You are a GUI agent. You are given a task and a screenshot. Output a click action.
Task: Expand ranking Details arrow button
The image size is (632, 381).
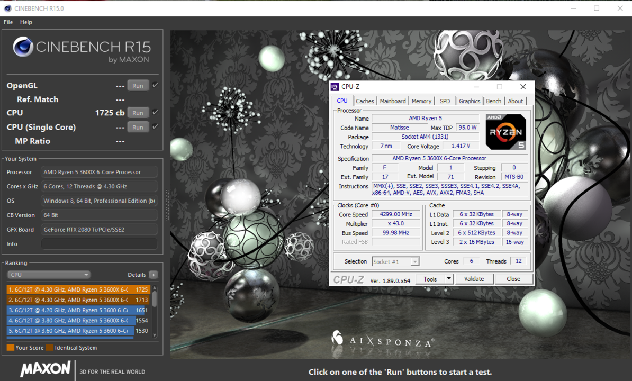tap(153, 275)
